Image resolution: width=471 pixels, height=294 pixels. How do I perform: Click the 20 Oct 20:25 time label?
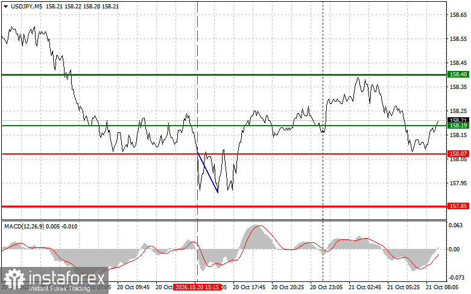click(x=288, y=287)
